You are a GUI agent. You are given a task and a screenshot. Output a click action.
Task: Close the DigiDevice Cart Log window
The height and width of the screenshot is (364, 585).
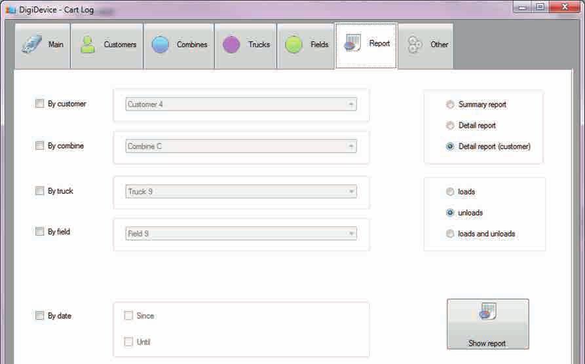pyautogui.click(x=565, y=7)
